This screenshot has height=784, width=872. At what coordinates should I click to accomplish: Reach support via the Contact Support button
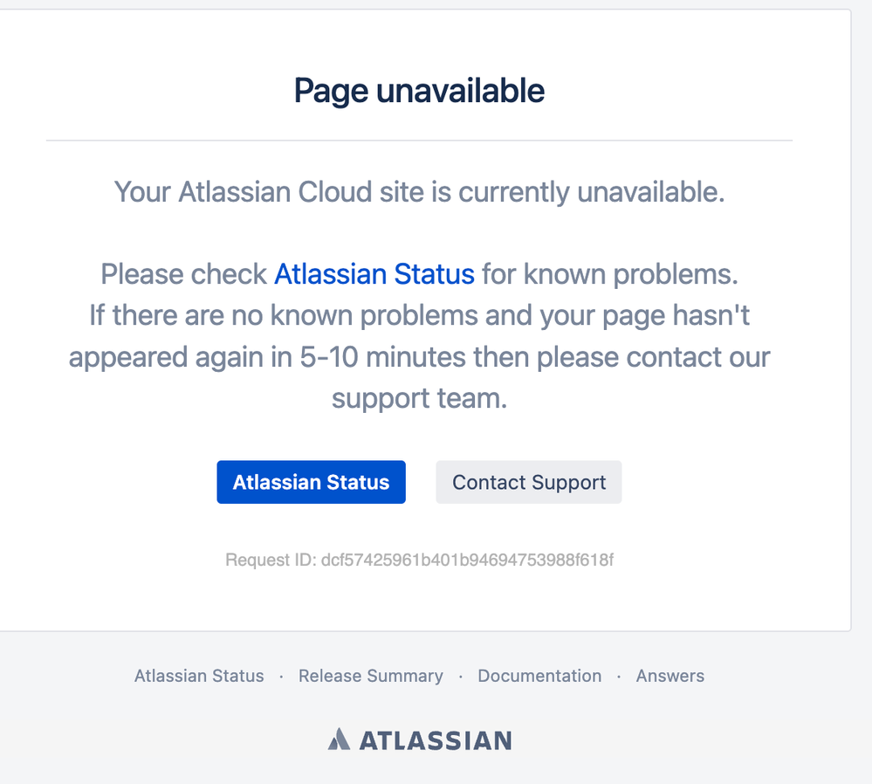coord(528,482)
